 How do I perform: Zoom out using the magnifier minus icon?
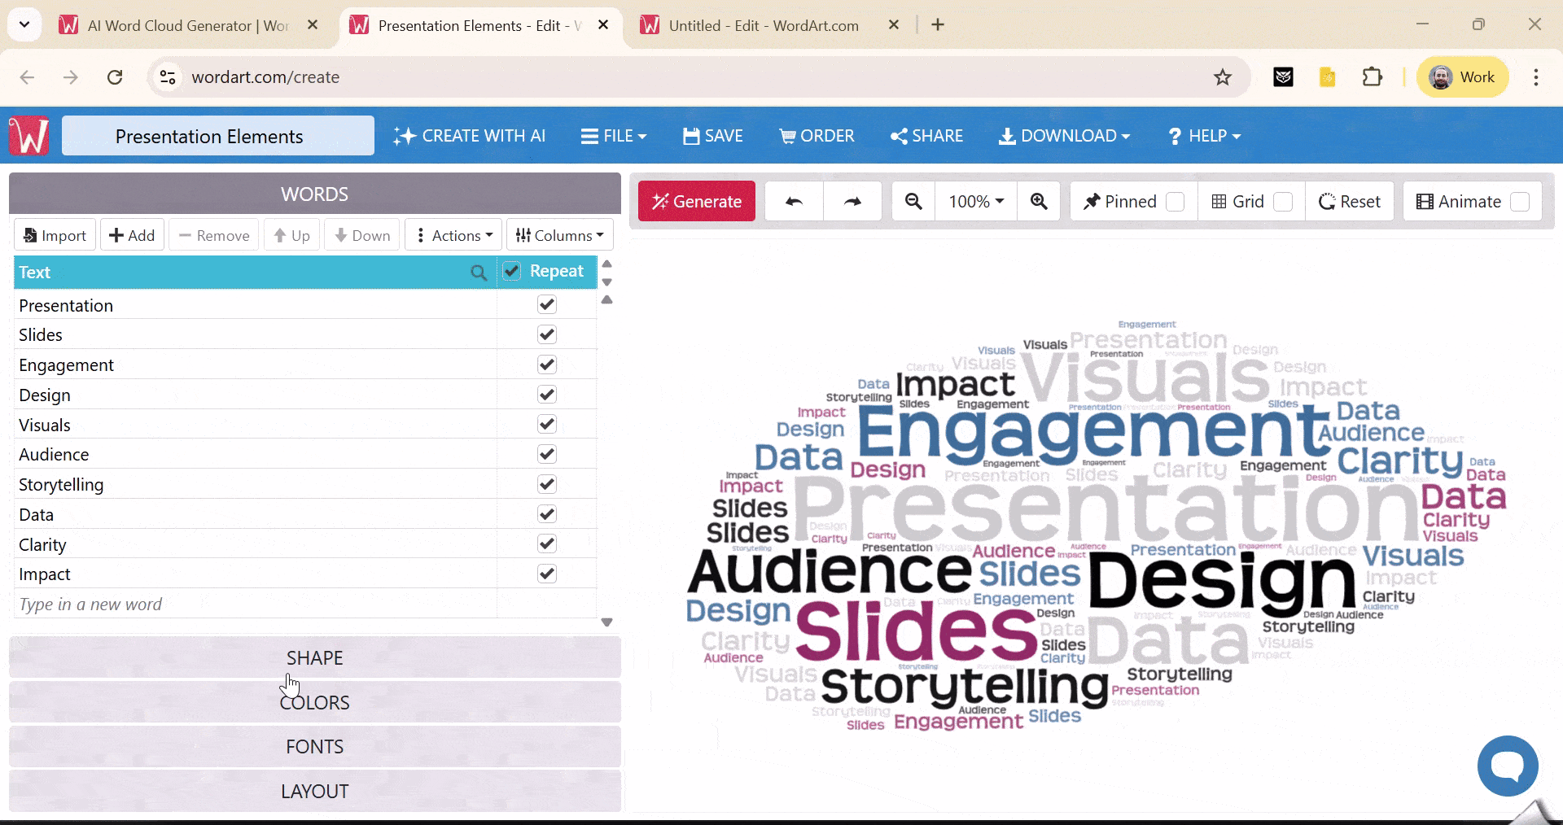tap(913, 201)
